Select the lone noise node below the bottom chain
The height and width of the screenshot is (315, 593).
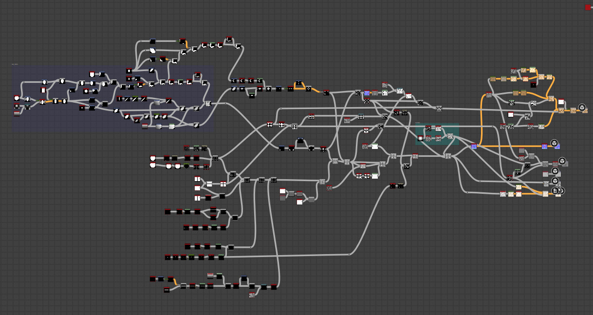(x=252, y=295)
